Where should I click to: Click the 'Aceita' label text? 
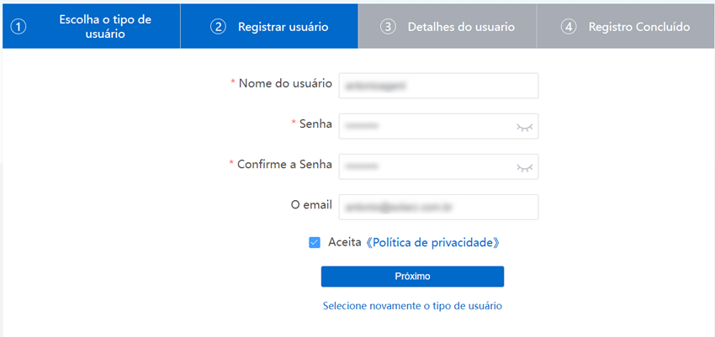[x=345, y=242]
